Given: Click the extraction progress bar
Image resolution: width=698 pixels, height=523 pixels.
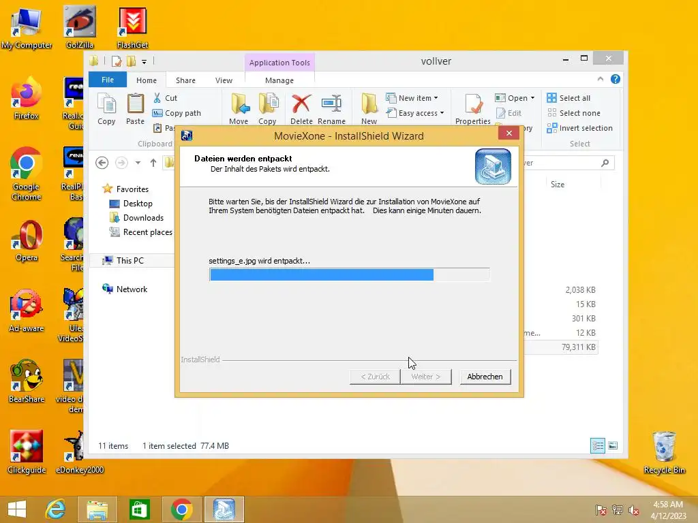Looking at the screenshot, I should pos(350,274).
